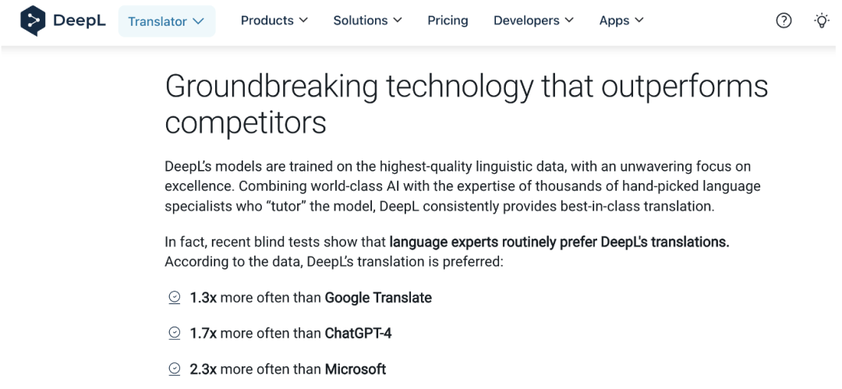Click the check icon beside ChatGPT-4 line

point(175,334)
